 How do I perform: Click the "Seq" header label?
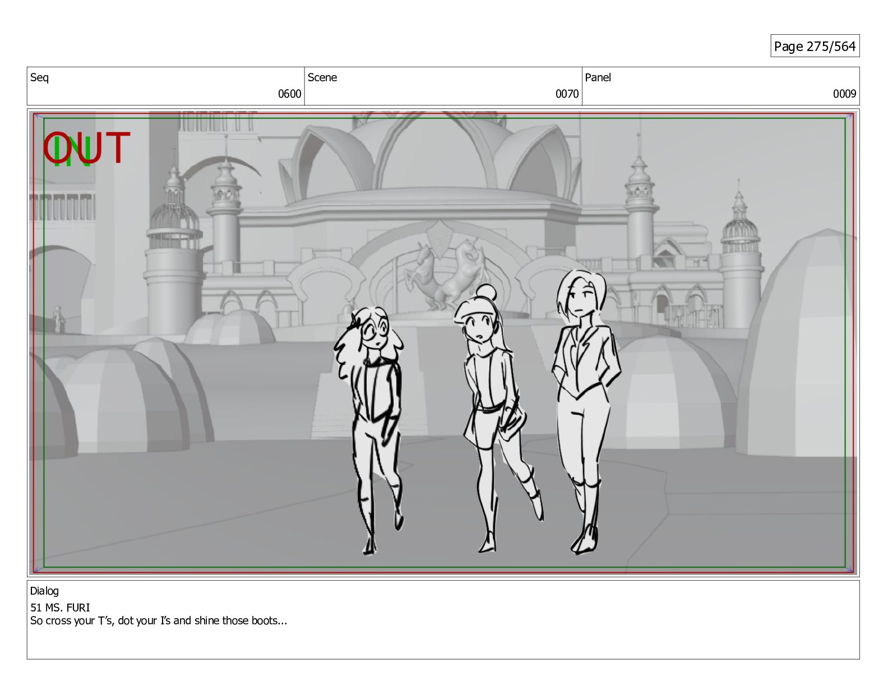point(39,77)
